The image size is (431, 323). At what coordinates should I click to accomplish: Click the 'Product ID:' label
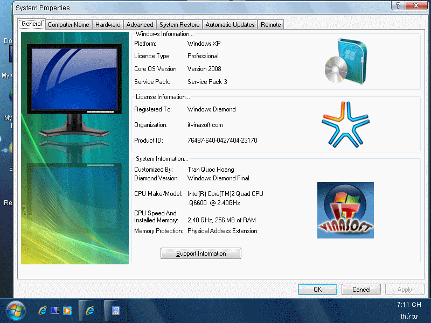pyautogui.click(x=149, y=141)
